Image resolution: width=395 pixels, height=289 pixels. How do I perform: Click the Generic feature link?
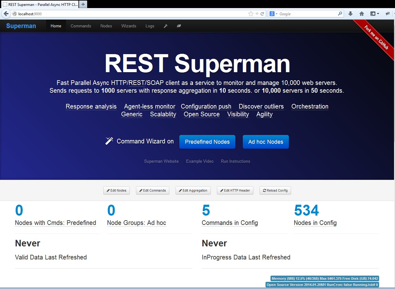coord(132,114)
